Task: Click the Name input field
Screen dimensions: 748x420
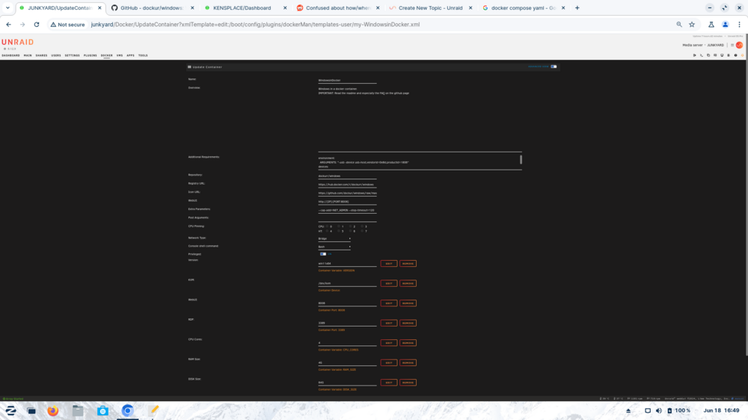Action: (347, 80)
